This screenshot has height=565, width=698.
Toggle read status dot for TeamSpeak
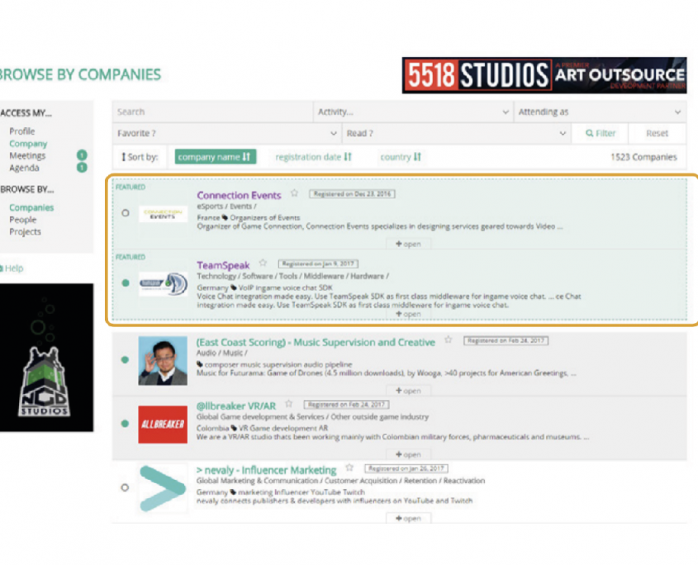(x=126, y=282)
